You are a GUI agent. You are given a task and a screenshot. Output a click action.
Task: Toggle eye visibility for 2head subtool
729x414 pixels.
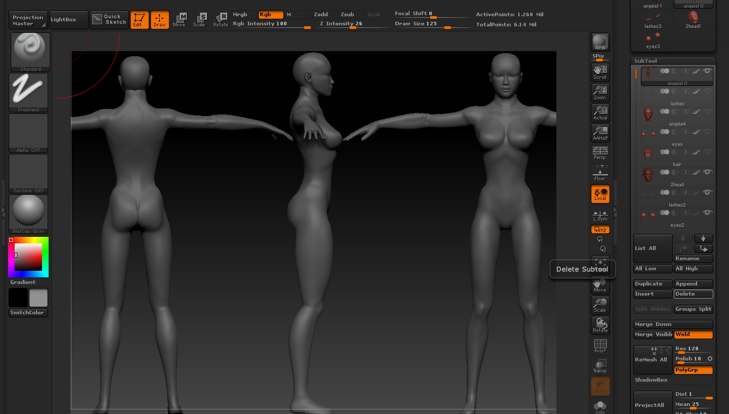[x=708, y=172]
